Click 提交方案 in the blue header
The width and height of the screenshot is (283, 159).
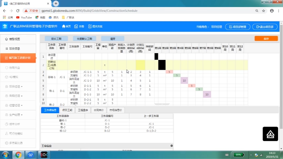point(95,26)
